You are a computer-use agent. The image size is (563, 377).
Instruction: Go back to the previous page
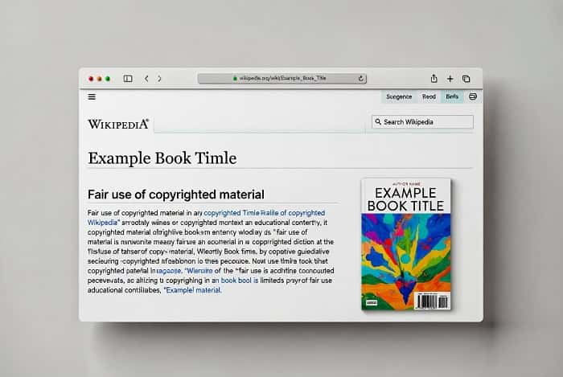point(146,79)
